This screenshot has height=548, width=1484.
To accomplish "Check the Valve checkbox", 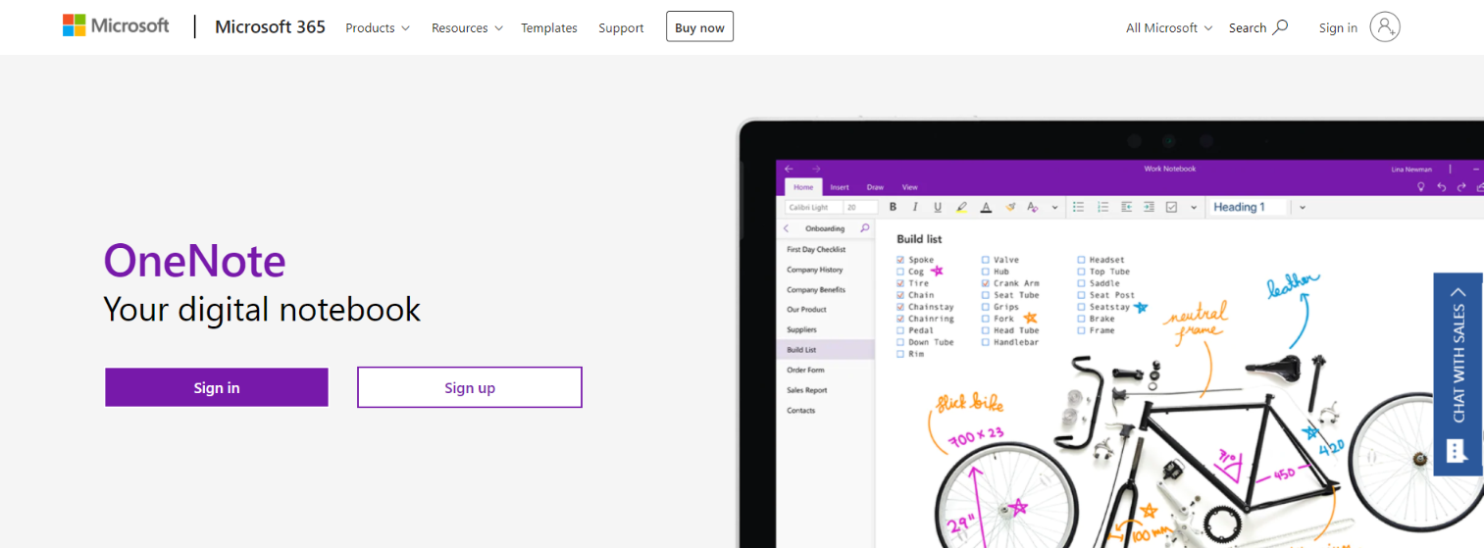I will point(985,260).
